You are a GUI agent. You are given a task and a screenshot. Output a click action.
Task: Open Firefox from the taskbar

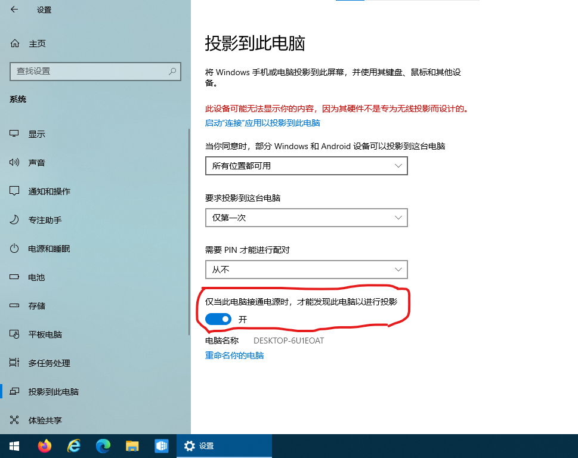click(44, 445)
